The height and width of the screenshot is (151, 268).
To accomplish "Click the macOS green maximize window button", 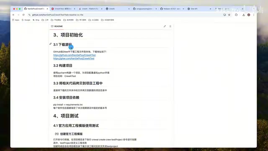I will (x=20, y=9).
